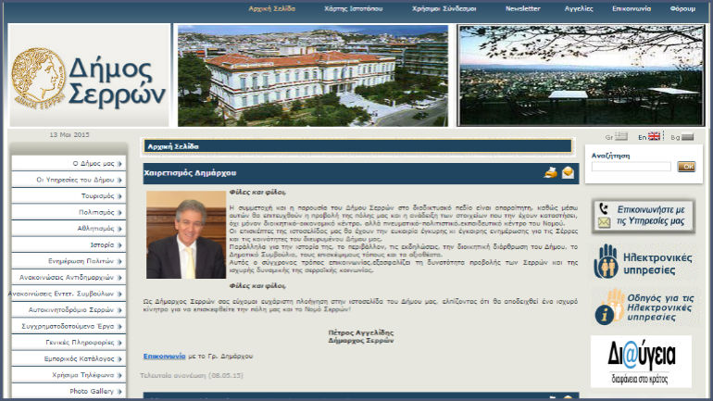The height and width of the screenshot is (401, 713).
Task: Select the Bulgarian (Bg) language flag
Action: 686,137
